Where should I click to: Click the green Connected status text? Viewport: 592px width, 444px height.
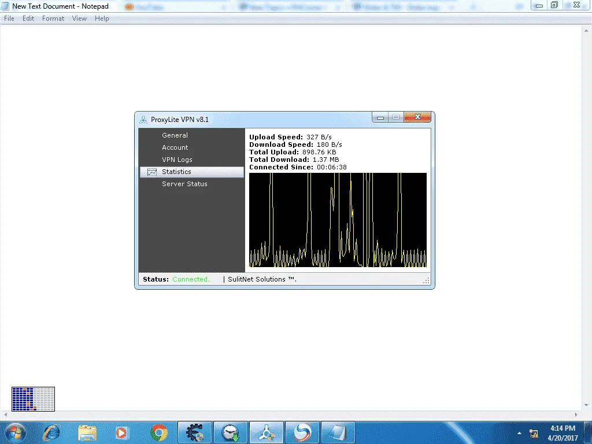(x=191, y=279)
